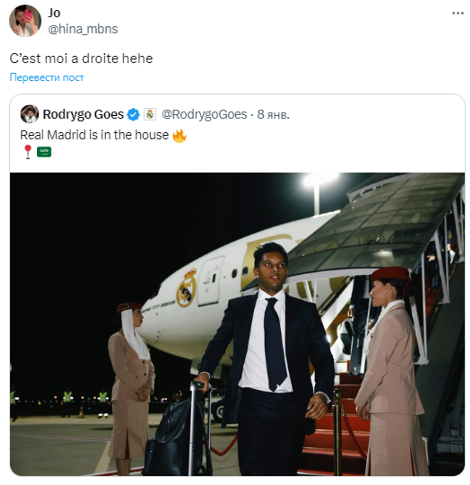Open Rodrygo Goes profile name link

click(83, 114)
